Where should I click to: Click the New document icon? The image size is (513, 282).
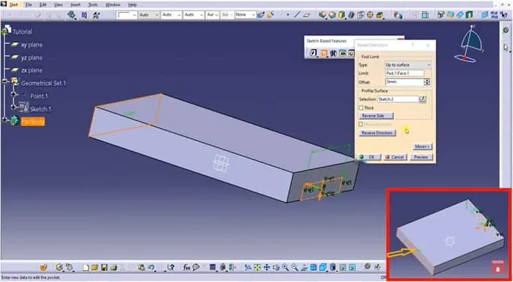(85, 268)
